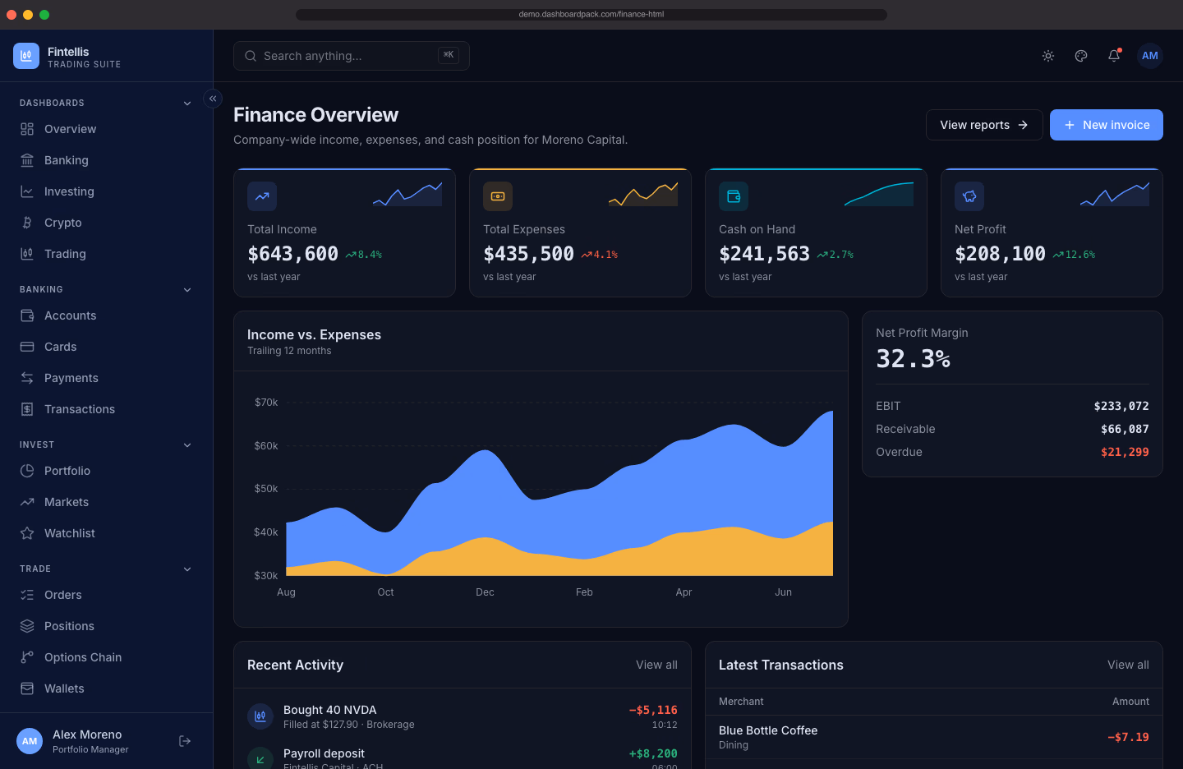Open Transactions receipt icon in sidebar
The image size is (1183, 769).
click(x=27, y=409)
